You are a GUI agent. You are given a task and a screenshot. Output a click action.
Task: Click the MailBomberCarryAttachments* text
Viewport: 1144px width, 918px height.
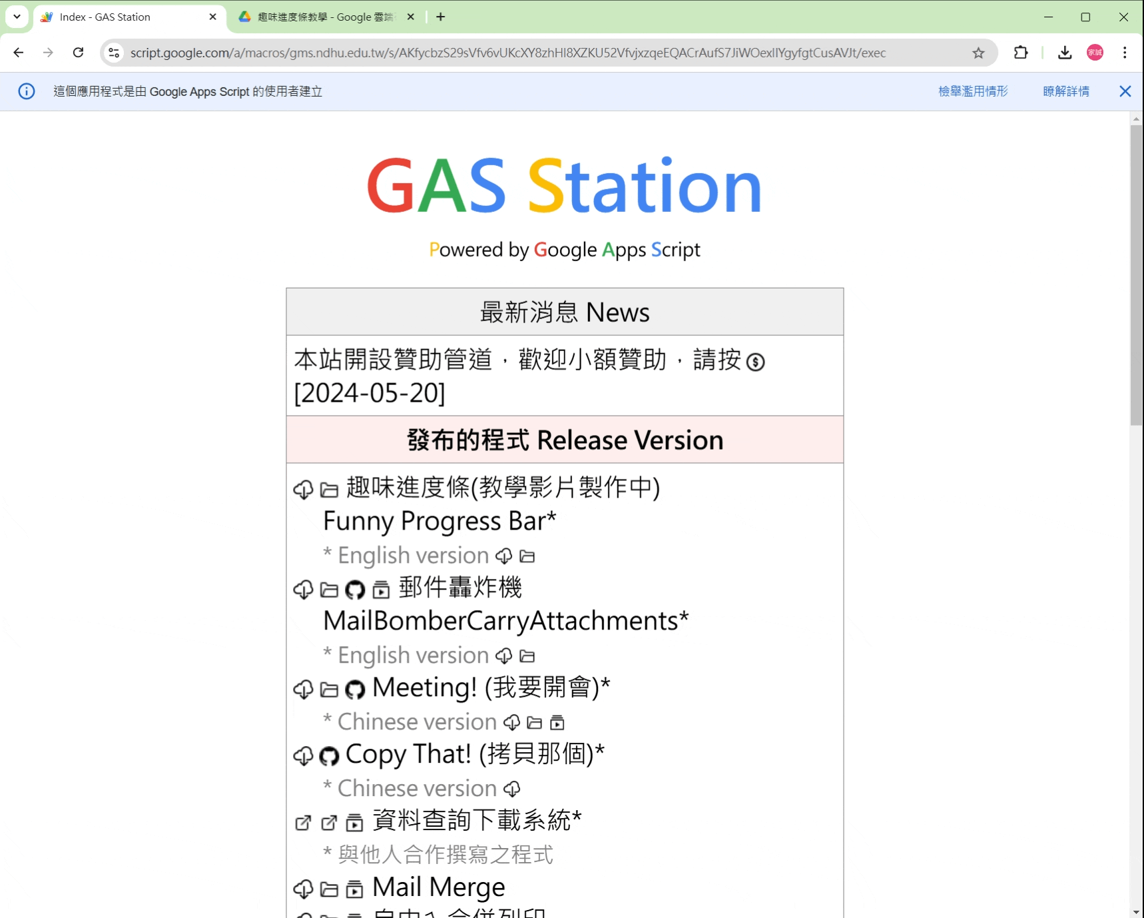(x=506, y=621)
